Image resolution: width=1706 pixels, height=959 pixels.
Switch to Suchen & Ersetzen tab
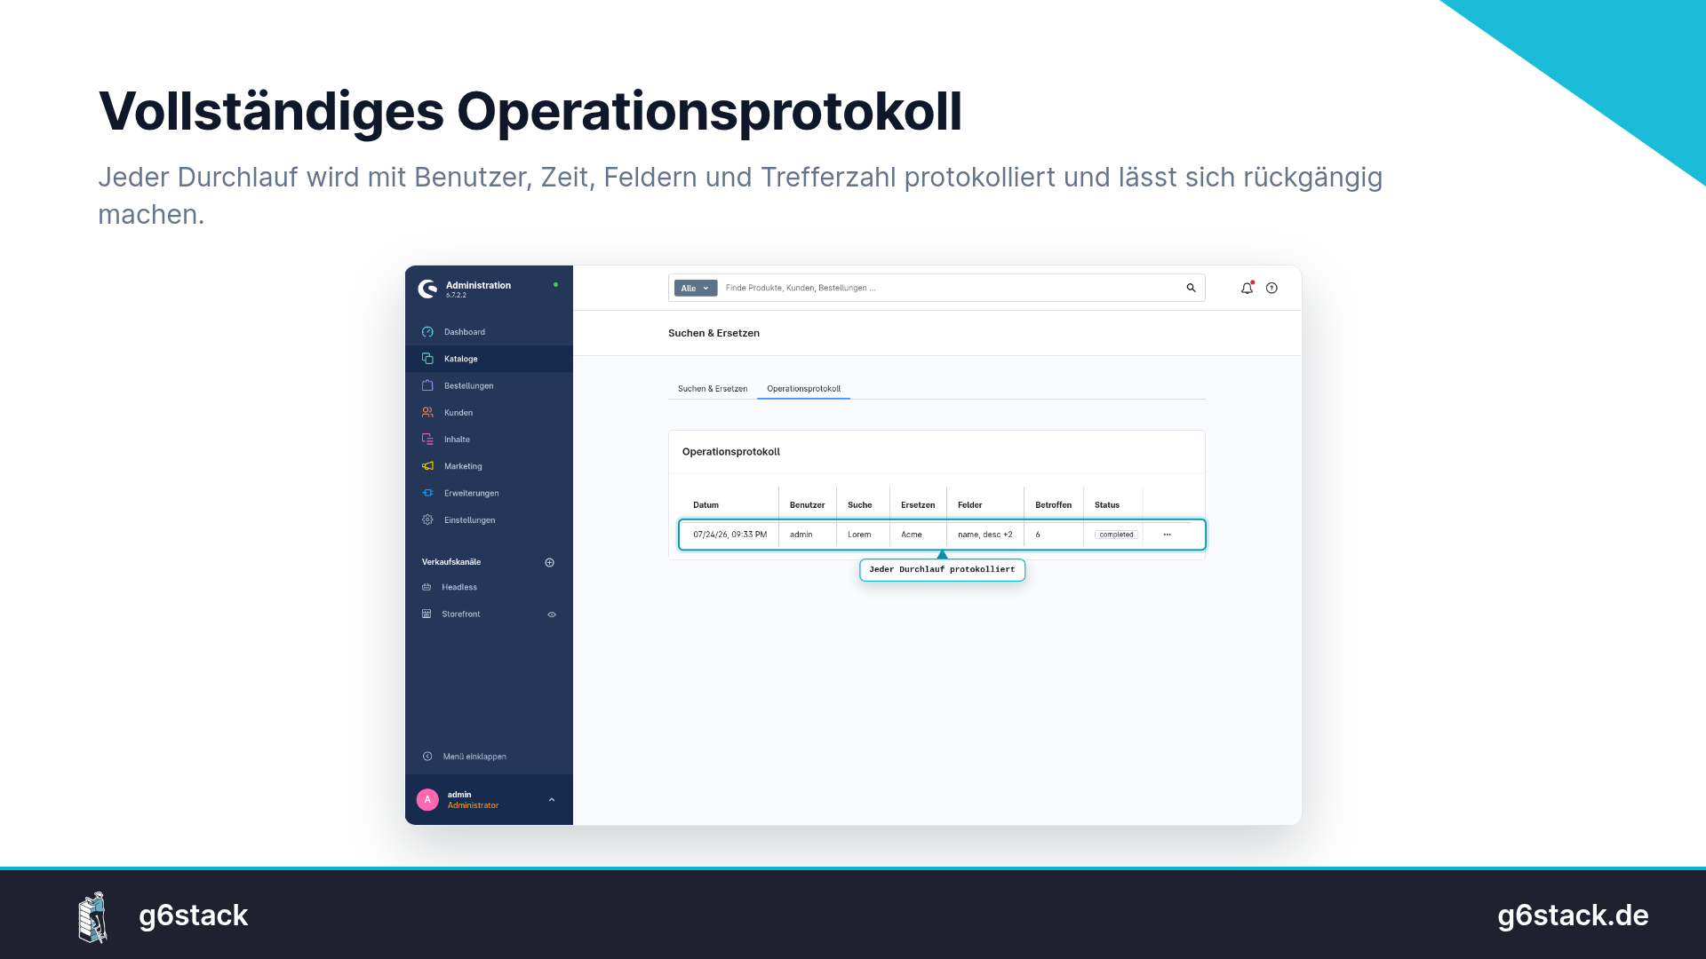(713, 389)
